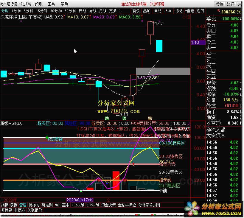Click the top-right 资讯 button
Image resolution: width=244 pixels, height=218 pixels.
[x=231, y=4]
